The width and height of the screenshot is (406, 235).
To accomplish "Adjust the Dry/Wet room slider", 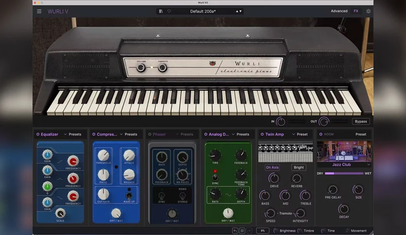I will click(x=344, y=173).
